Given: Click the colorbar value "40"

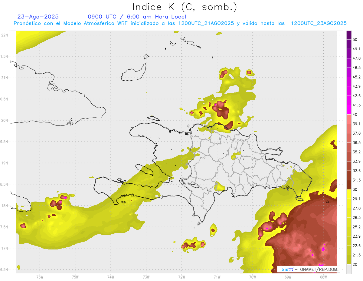Looking at the screenshot, I should [355, 115].
